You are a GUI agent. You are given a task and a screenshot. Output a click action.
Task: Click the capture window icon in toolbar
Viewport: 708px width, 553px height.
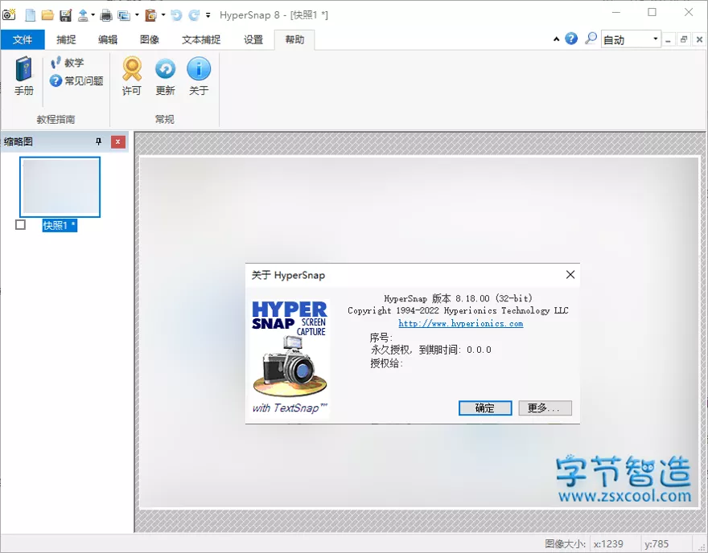124,15
